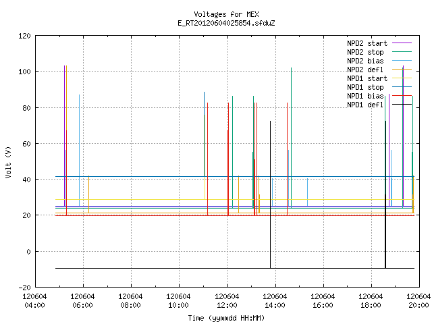Click the 08:00 x-axis time label
Image resolution: width=432 pixels, height=324 pixels.
click(x=130, y=305)
